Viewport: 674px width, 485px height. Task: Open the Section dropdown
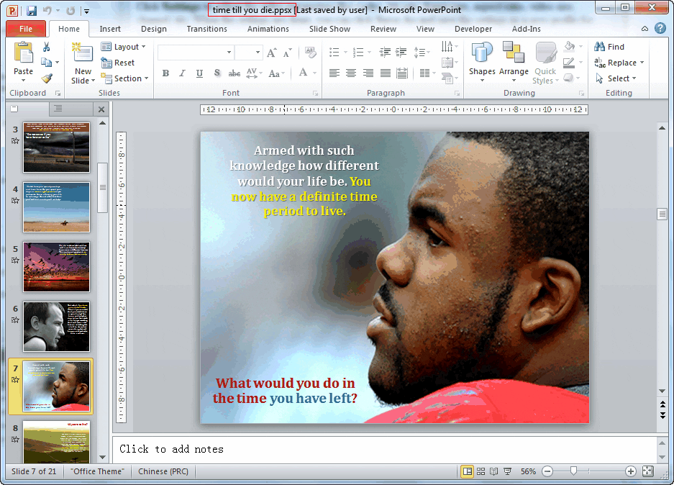coord(125,78)
